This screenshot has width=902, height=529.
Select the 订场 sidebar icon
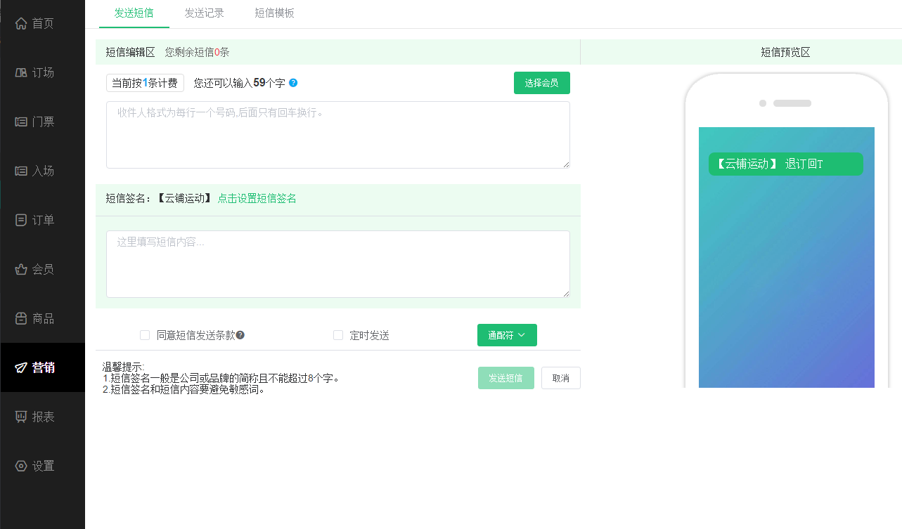(20, 72)
